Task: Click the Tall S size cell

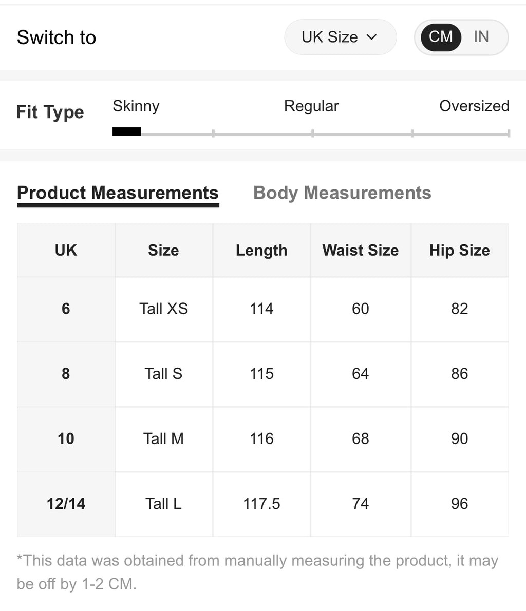Action: [x=164, y=374]
